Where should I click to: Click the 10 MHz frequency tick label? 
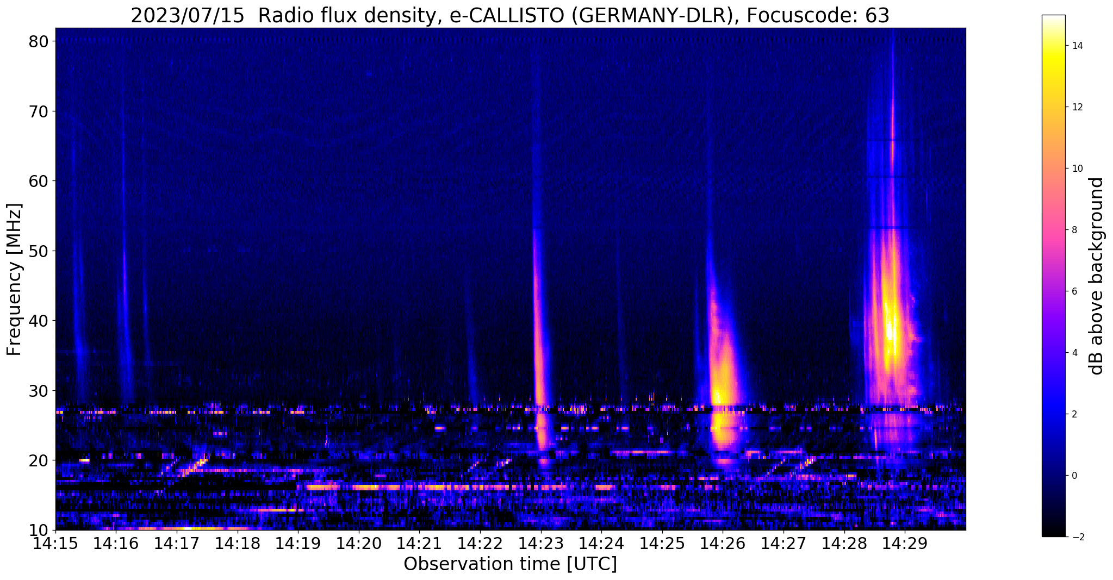(x=40, y=530)
